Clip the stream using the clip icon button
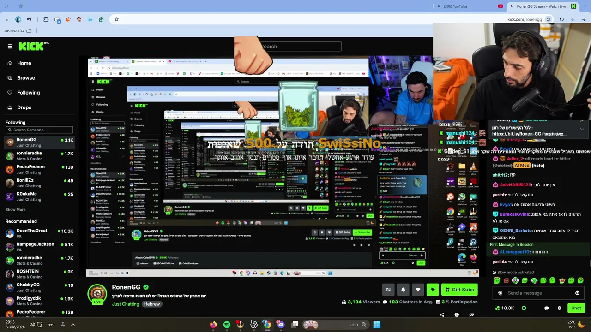The height and width of the screenshot is (332, 591). tap(388, 290)
